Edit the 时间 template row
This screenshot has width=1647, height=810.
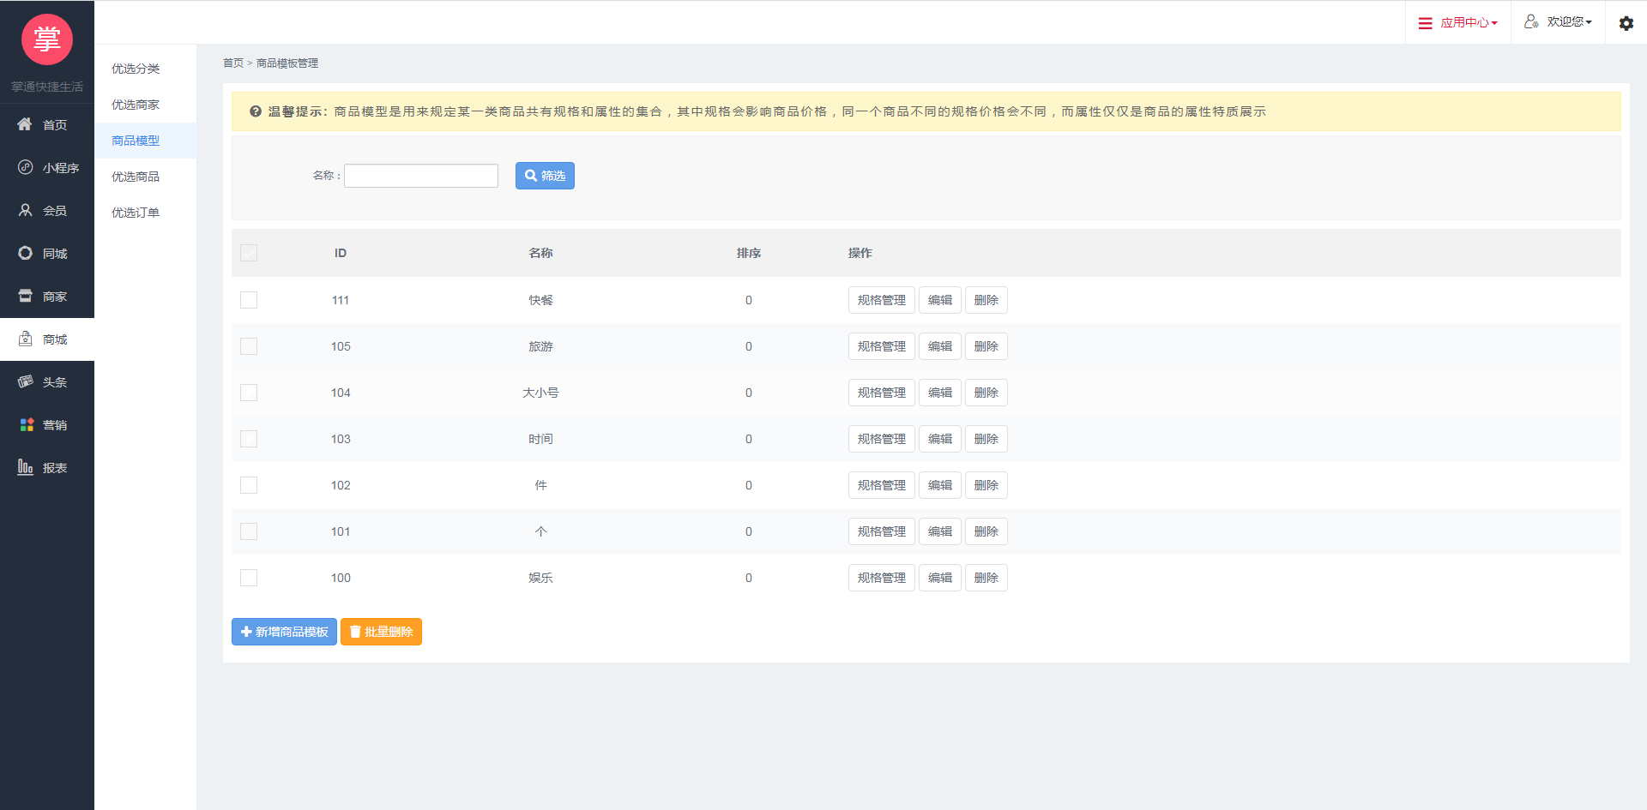(939, 439)
